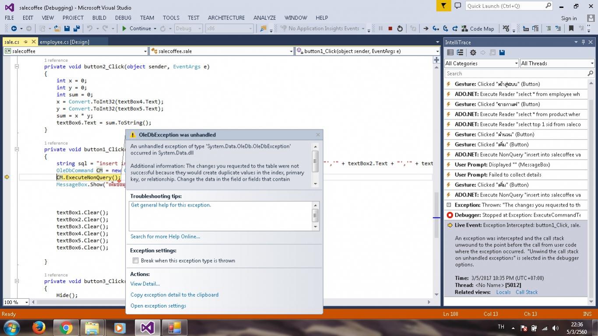This screenshot has height=336, width=598.
Task: Open the DEBUG menu
Action: tap(123, 18)
